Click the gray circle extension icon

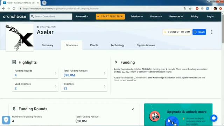tap(202, 8)
